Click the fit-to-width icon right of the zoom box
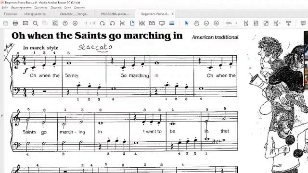This screenshot has width=308, height=173. tap(246, 23)
